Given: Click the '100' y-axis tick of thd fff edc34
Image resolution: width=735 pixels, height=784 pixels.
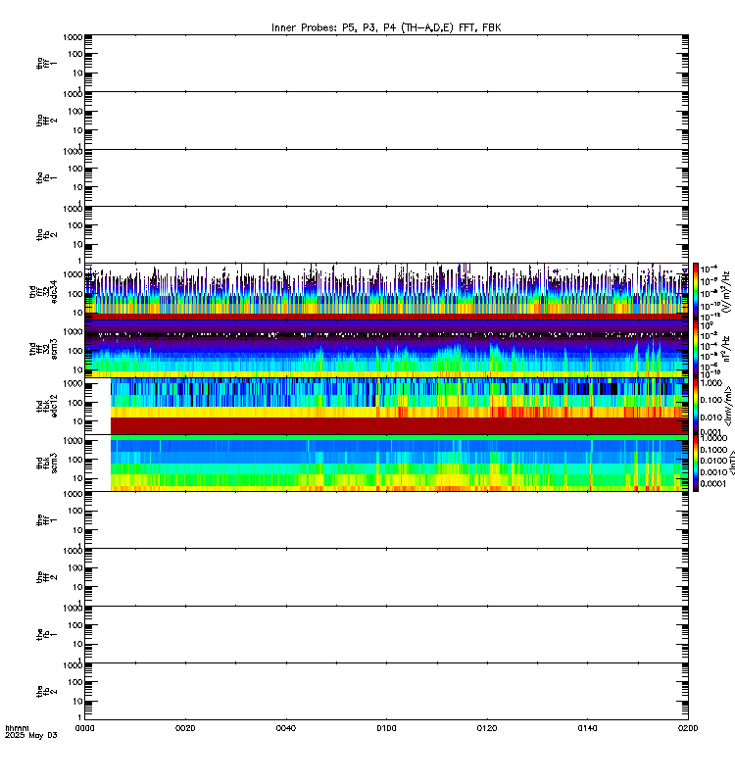Looking at the screenshot, I should [75, 294].
